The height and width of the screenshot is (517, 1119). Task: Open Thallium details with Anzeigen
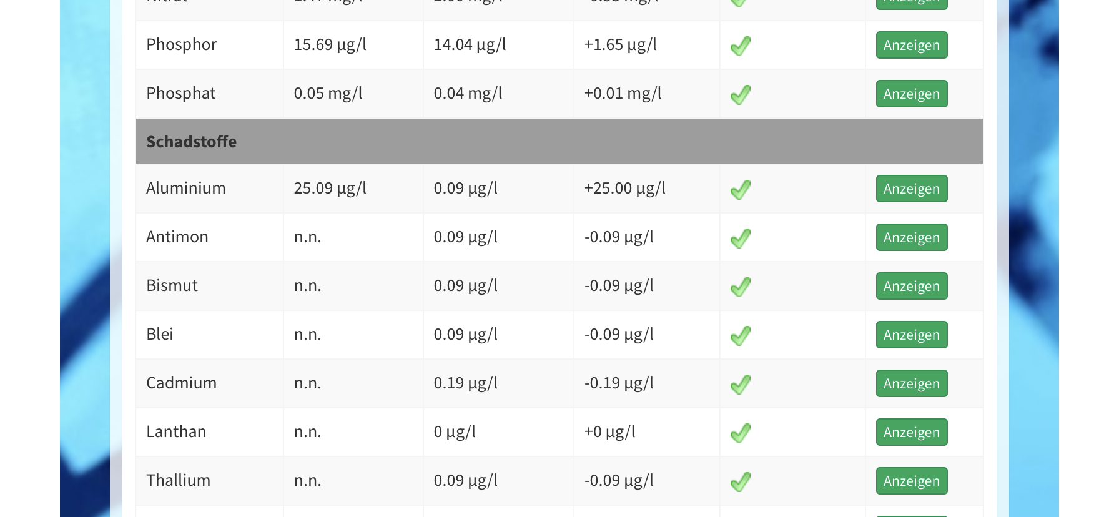pyautogui.click(x=911, y=481)
